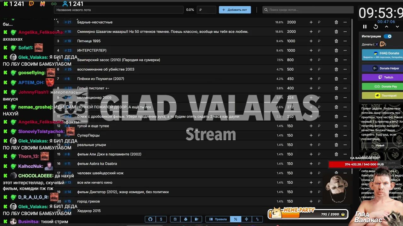This screenshot has width=403, height=226.
Task: Click plus on Пятница 1995 lot
Action: [311, 41]
